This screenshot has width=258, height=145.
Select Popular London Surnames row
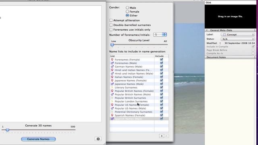coord(139,101)
